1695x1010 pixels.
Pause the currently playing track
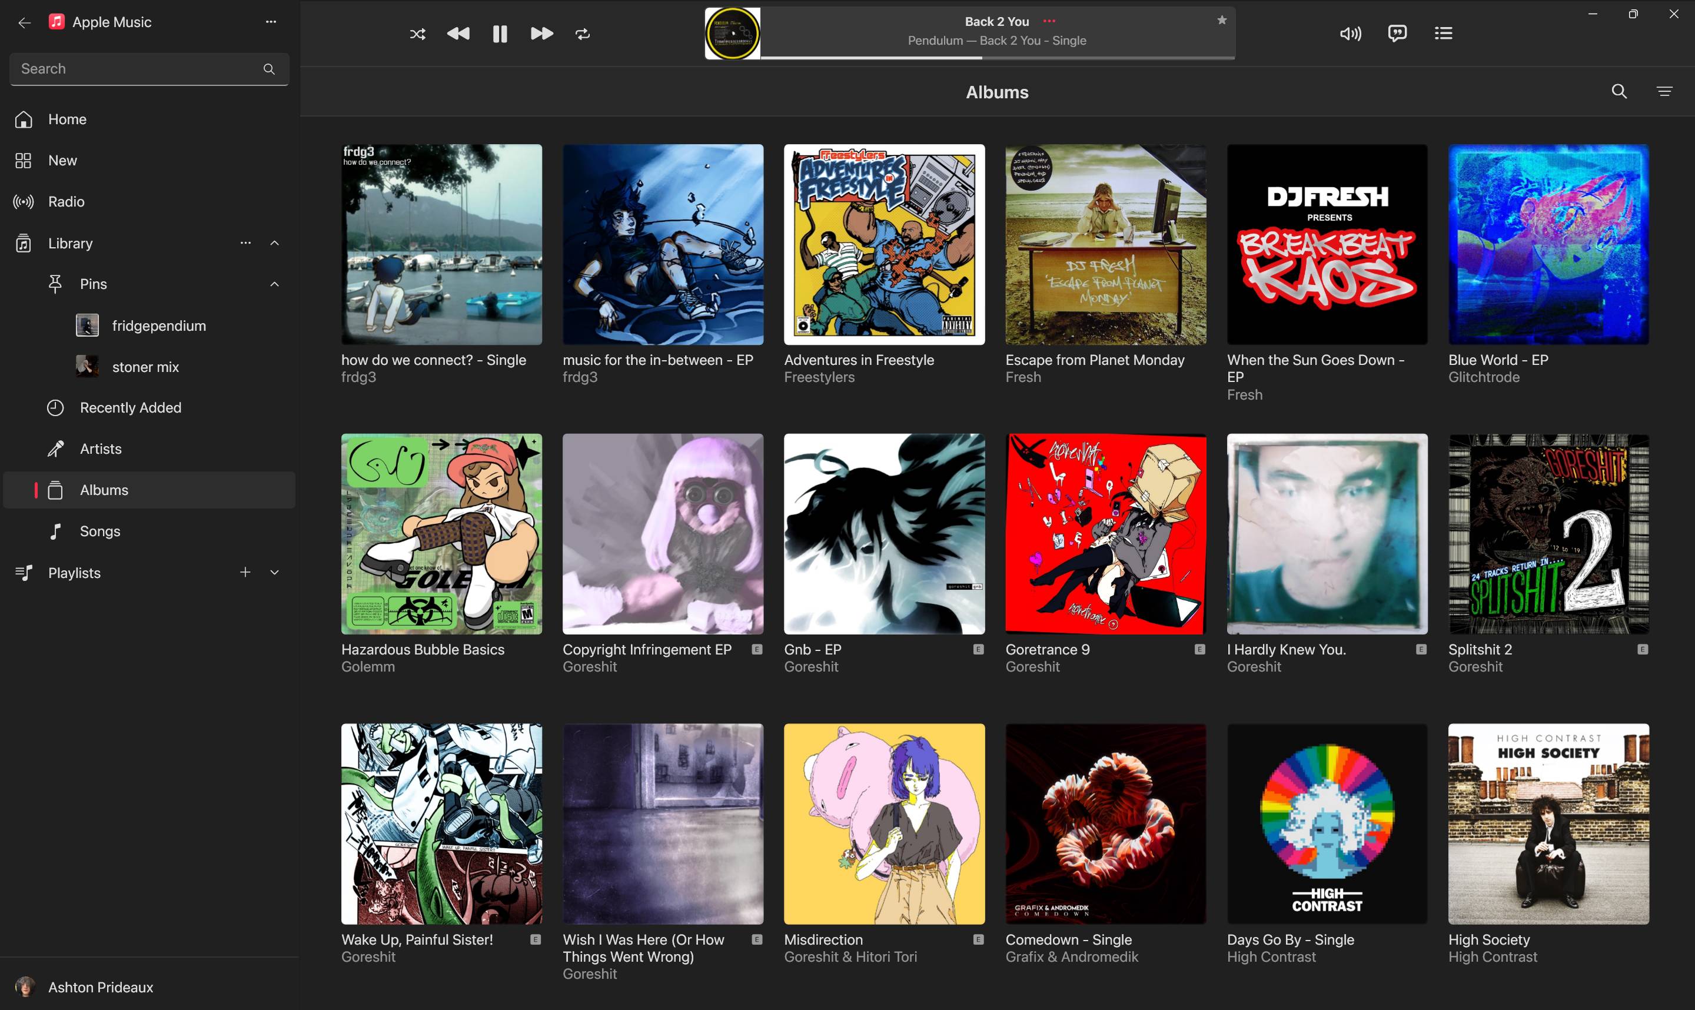[x=500, y=34]
